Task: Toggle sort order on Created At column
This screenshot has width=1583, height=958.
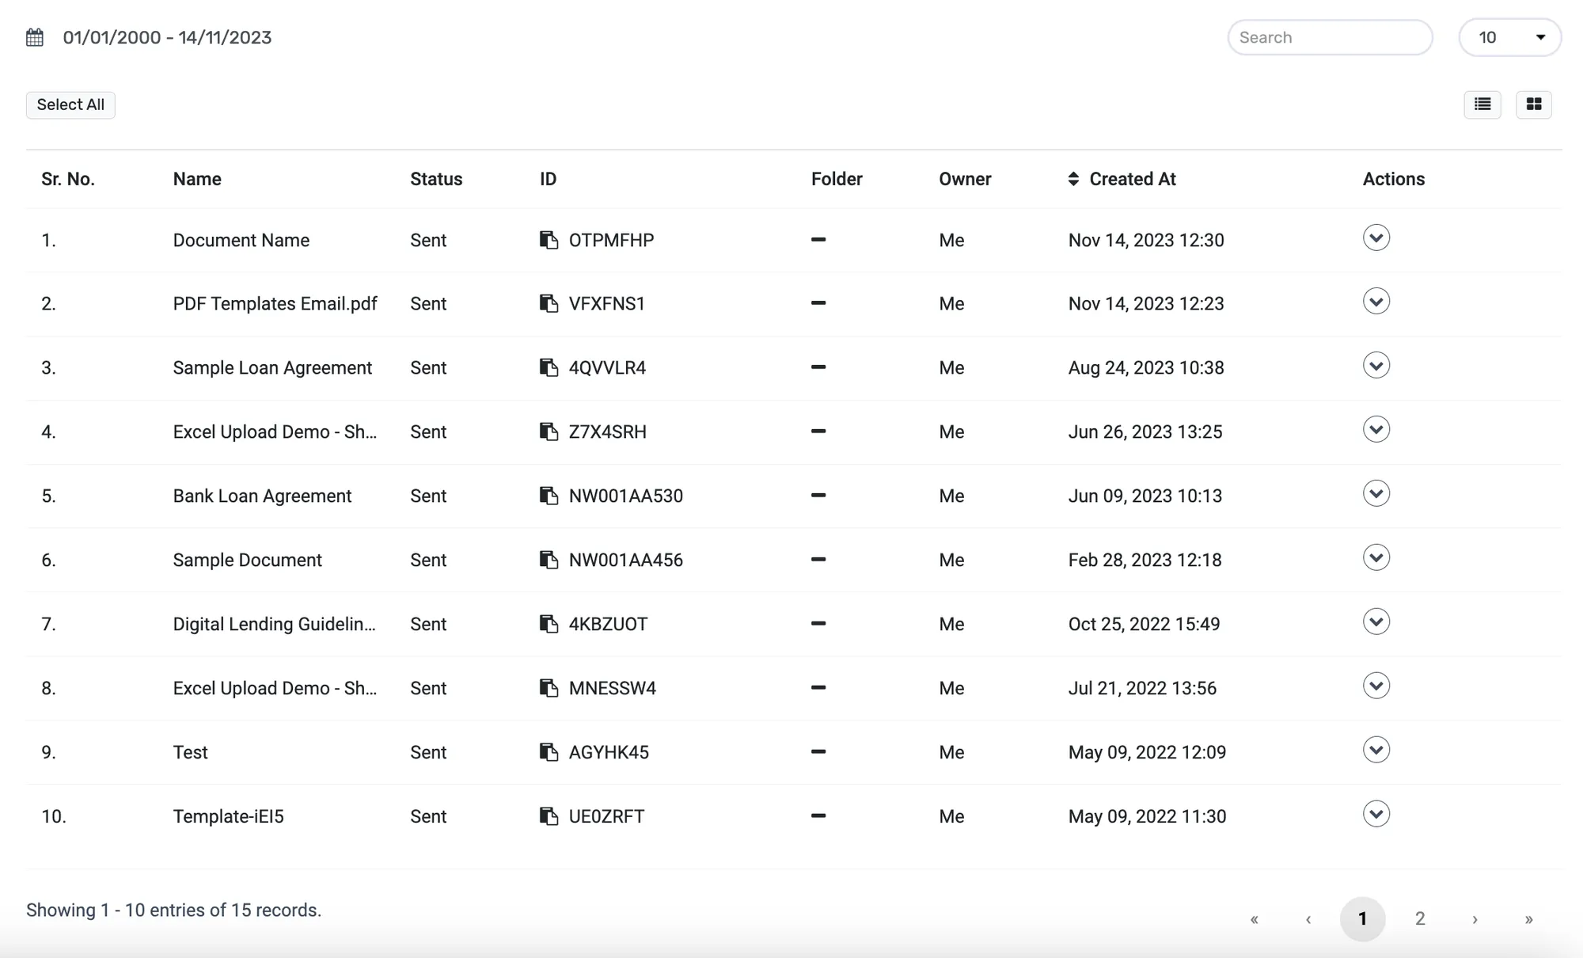Action: [x=1074, y=179]
